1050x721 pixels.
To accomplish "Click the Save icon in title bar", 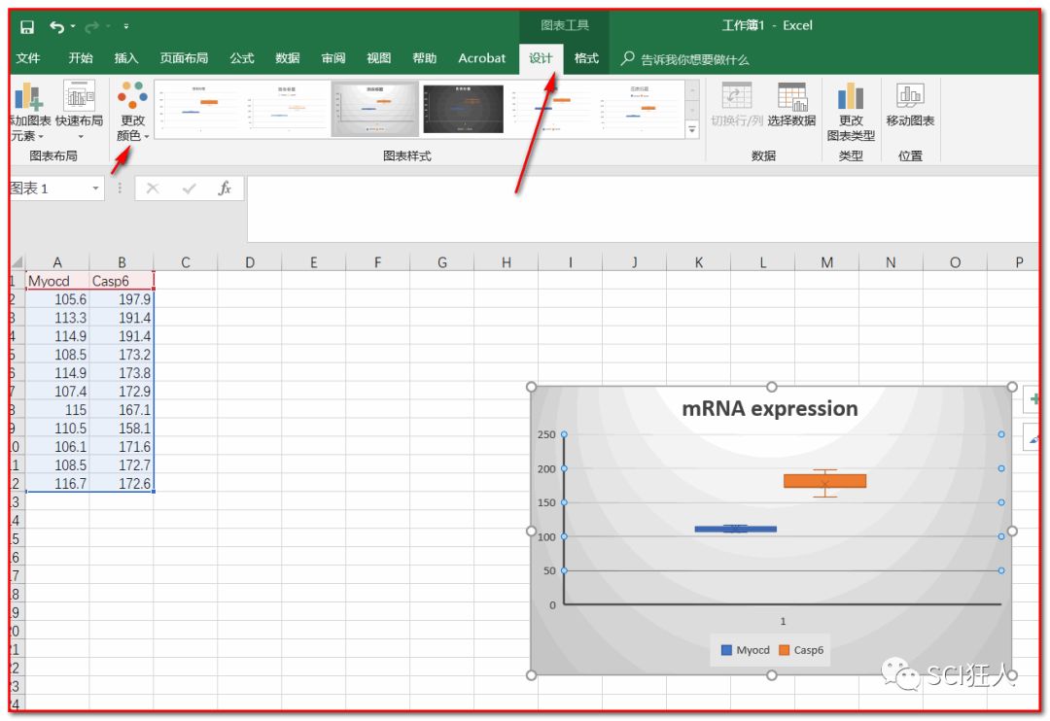I will point(27,26).
